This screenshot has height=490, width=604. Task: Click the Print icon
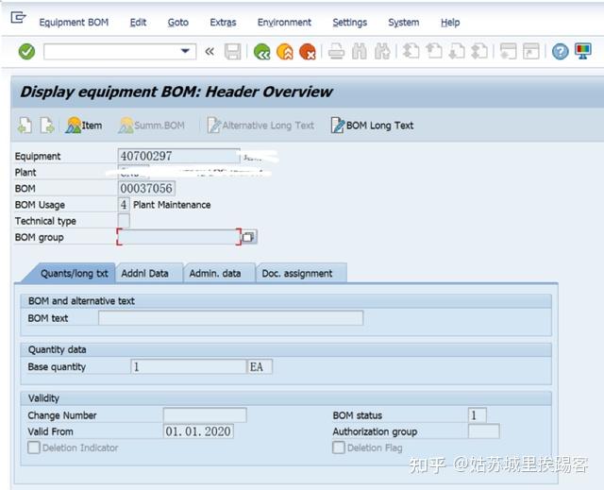pyautogui.click(x=336, y=51)
